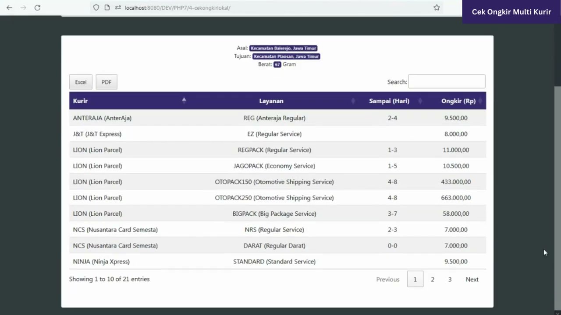Go to pagination page 3
561x315 pixels.
tap(450, 279)
